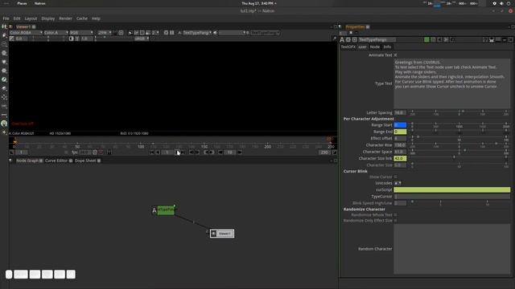Screen dimensions: 515x289
Task: Click the green node color swatch
Action: pyautogui.click(x=426, y=39)
